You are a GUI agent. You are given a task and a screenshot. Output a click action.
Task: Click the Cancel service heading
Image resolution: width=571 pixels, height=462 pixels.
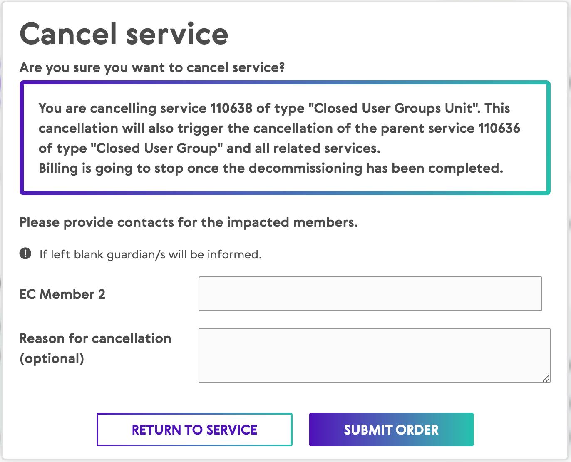[x=124, y=34]
